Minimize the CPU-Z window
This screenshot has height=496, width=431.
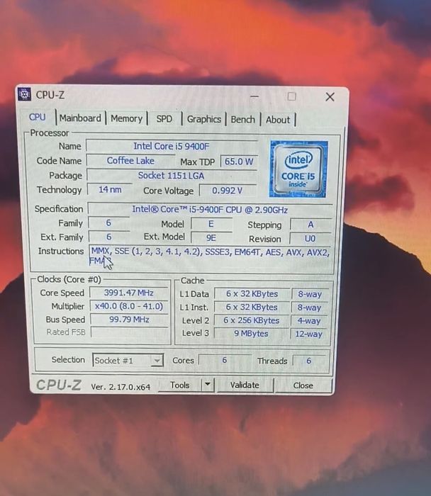pos(254,96)
